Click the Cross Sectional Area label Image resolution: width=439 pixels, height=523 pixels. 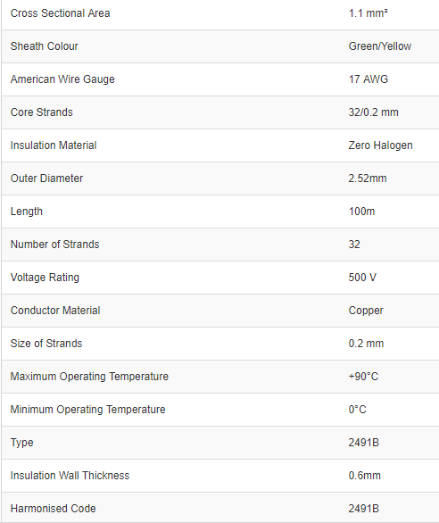(60, 13)
